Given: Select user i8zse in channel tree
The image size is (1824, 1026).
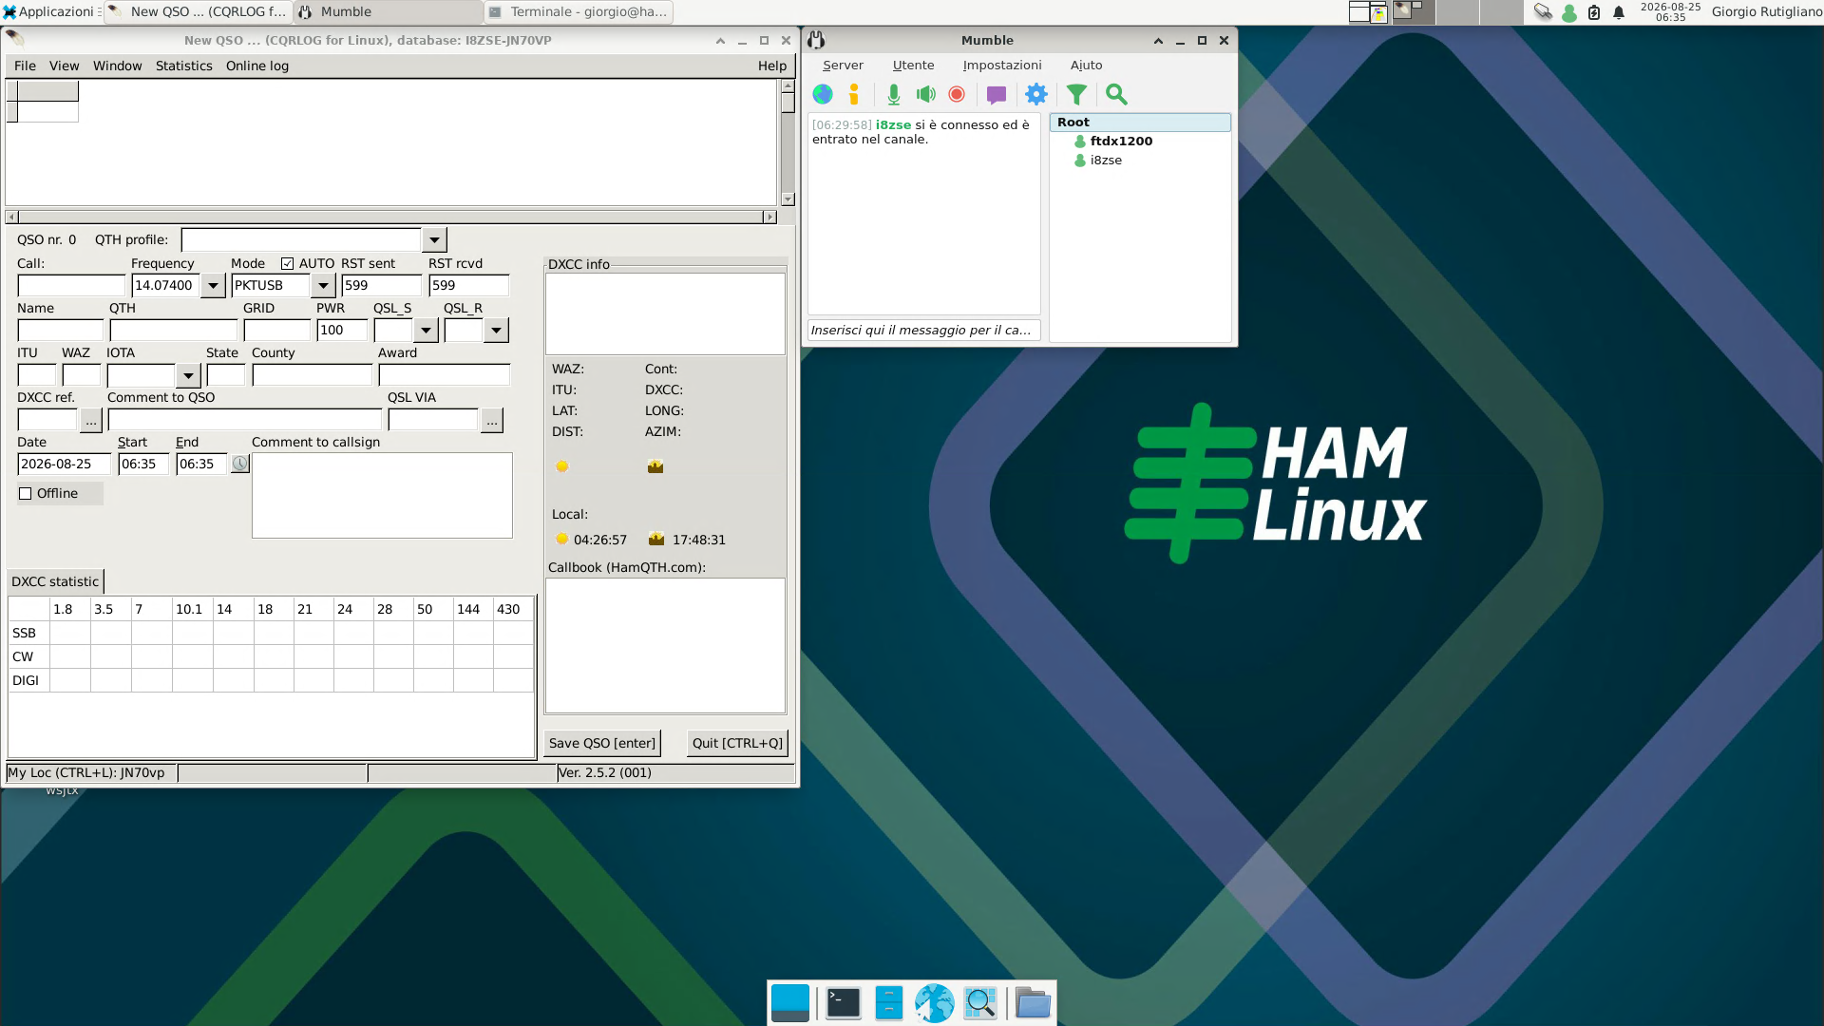Looking at the screenshot, I should [1106, 160].
